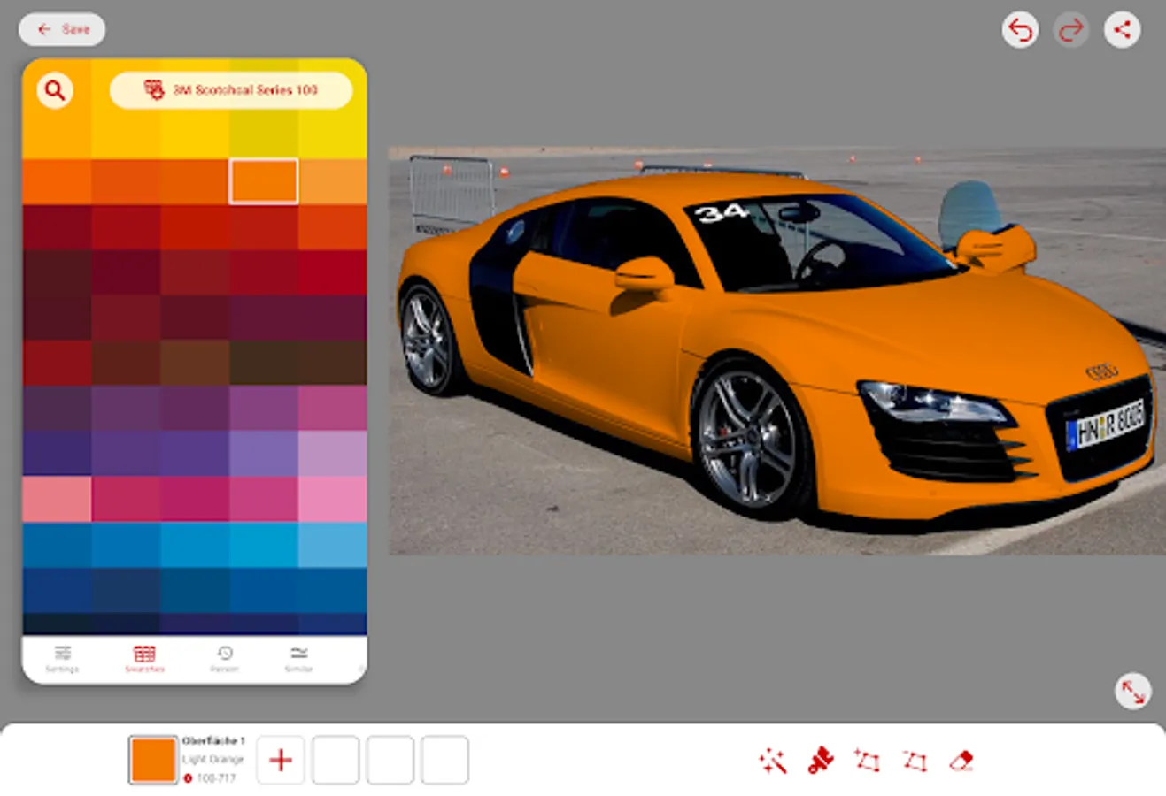Image resolution: width=1166 pixels, height=796 pixels.
Task: Select the subtract polygon mask tool
Action: point(915,760)
